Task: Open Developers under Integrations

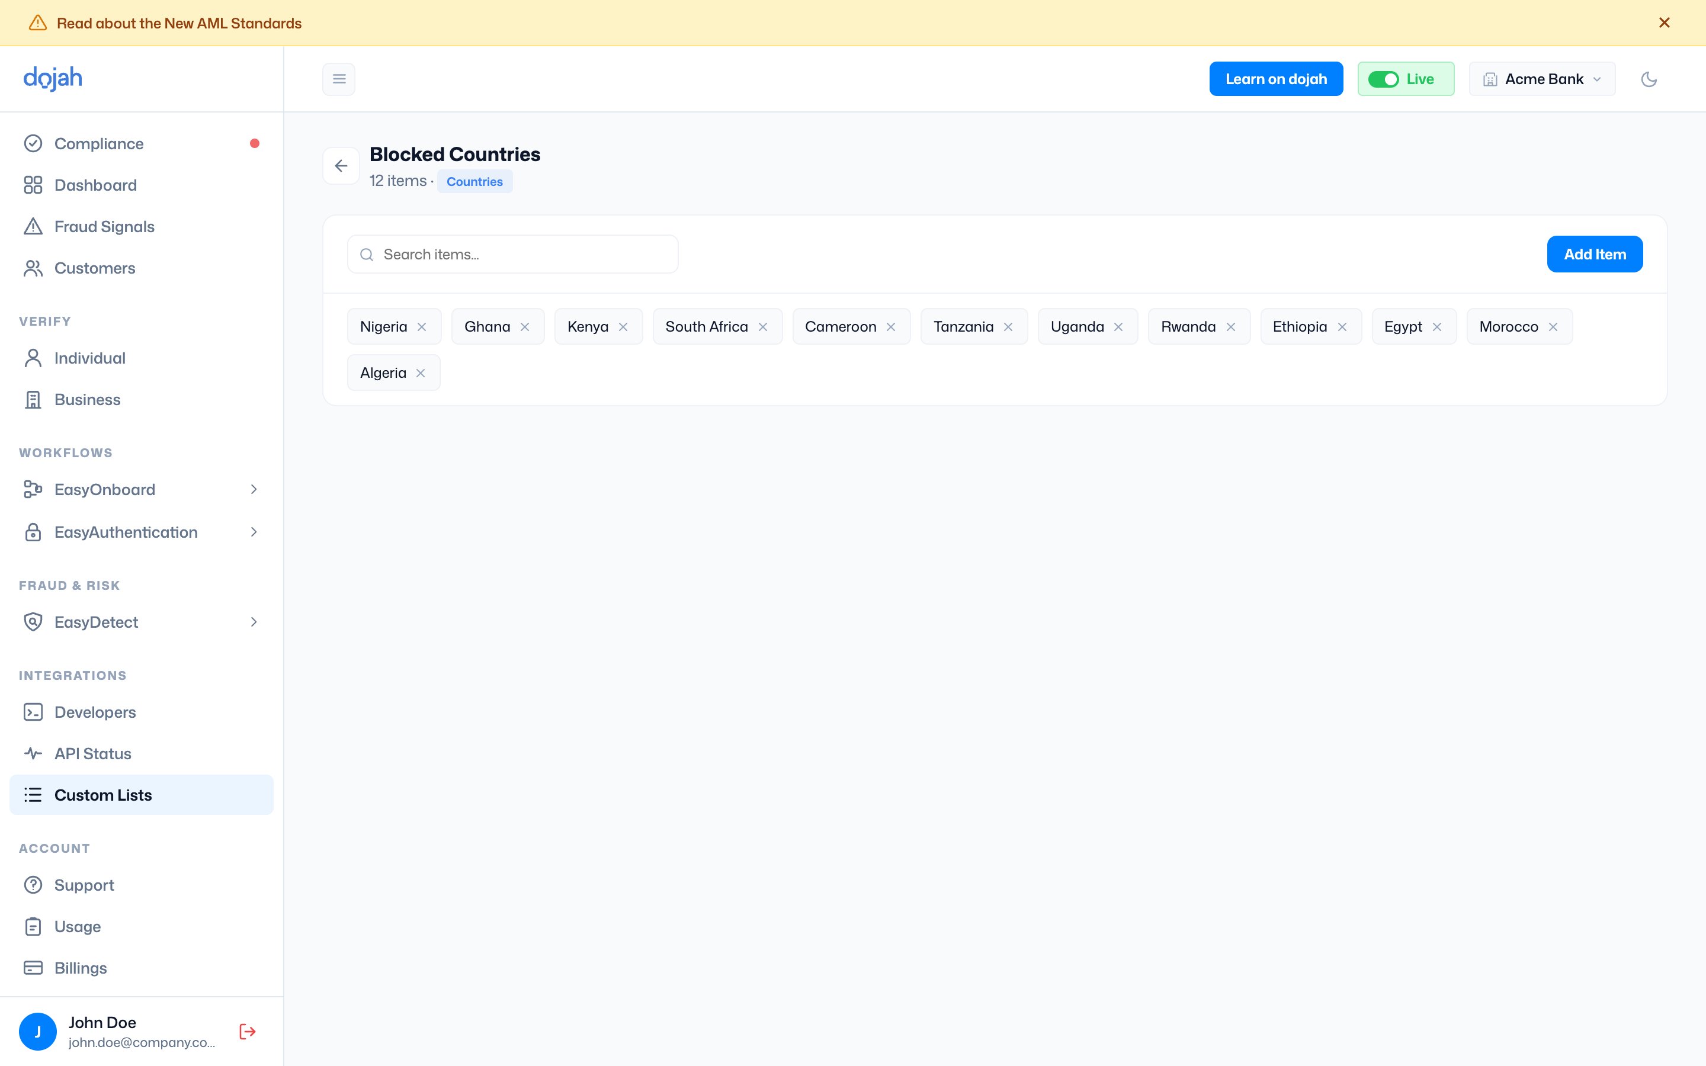Action: [x=141, y=712]
